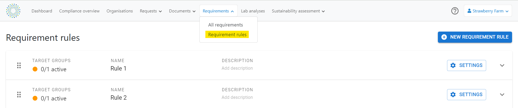Image resolution: width=518 pixels, height=108 pixels.
Task: Click the orange status dot for Rule 1
Action: click(35, 69)
